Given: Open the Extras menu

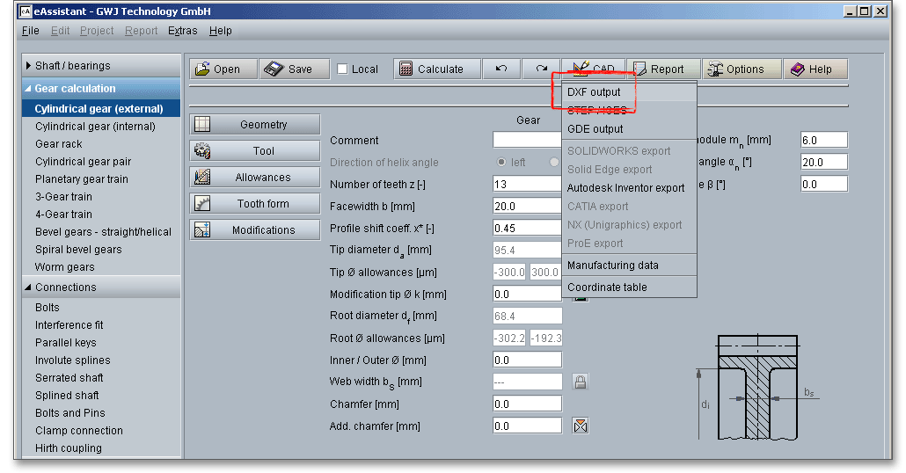Looking at the screenshot, I should coord(183,31).
